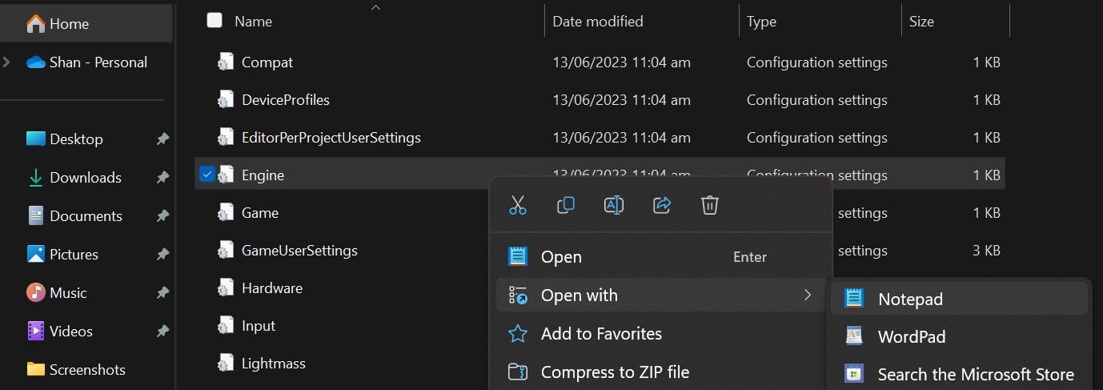
Task: Click the Share icon in context menu
Action: (x=662, y=206)
